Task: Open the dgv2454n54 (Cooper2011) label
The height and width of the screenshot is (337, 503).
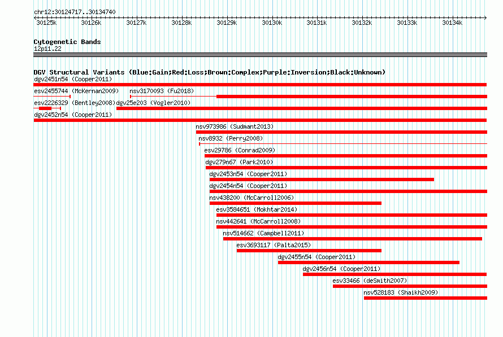Action: point(248,186)
